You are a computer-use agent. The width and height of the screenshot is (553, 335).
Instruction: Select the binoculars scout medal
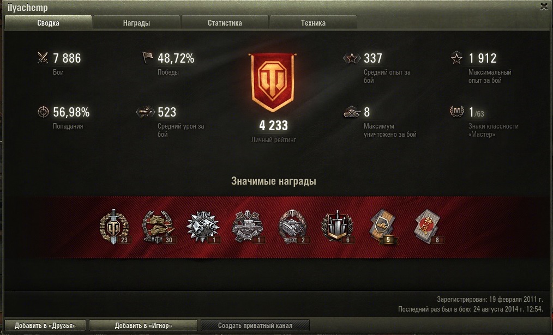(x=203, y=227)
